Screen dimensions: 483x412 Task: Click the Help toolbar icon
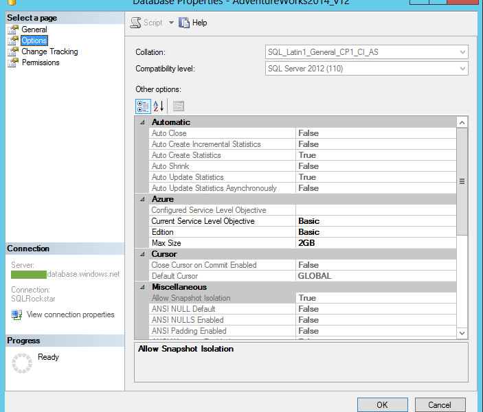click(184, 23)
